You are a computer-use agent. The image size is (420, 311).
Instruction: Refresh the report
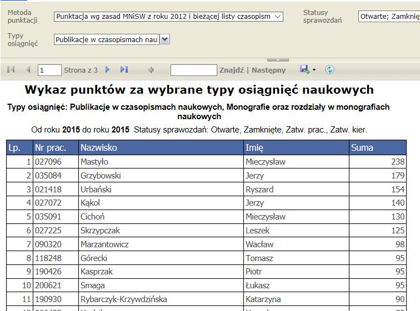[x=329, y=70]
